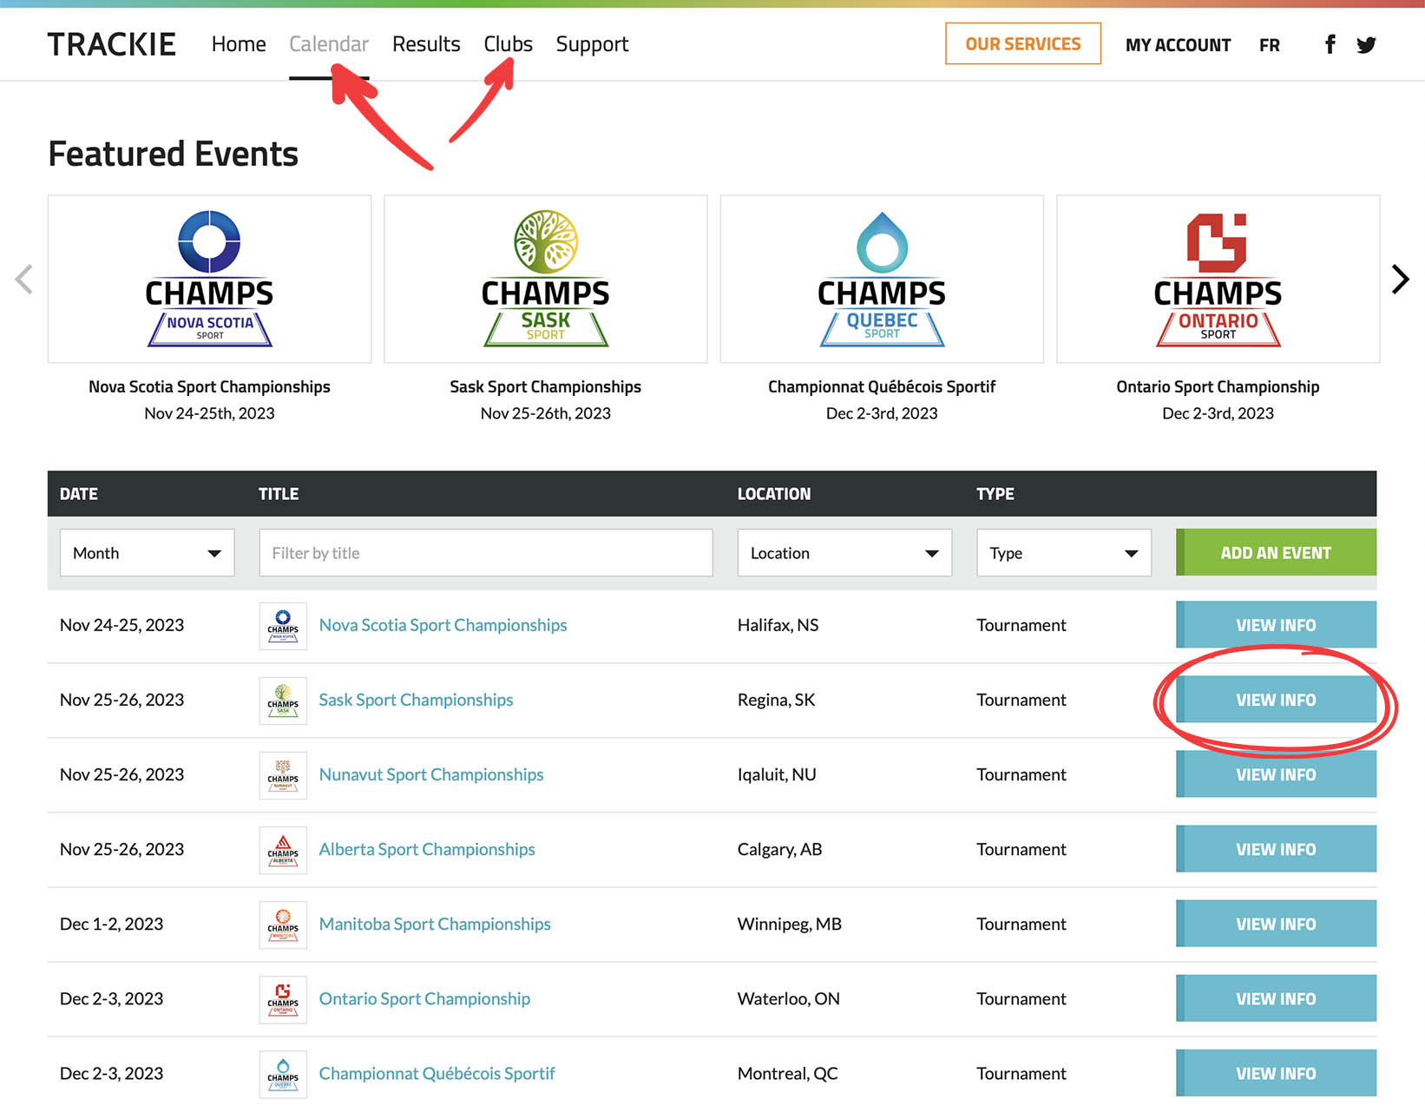
Task: Expand the Type filter dropdown
Action: [1063, 553]
